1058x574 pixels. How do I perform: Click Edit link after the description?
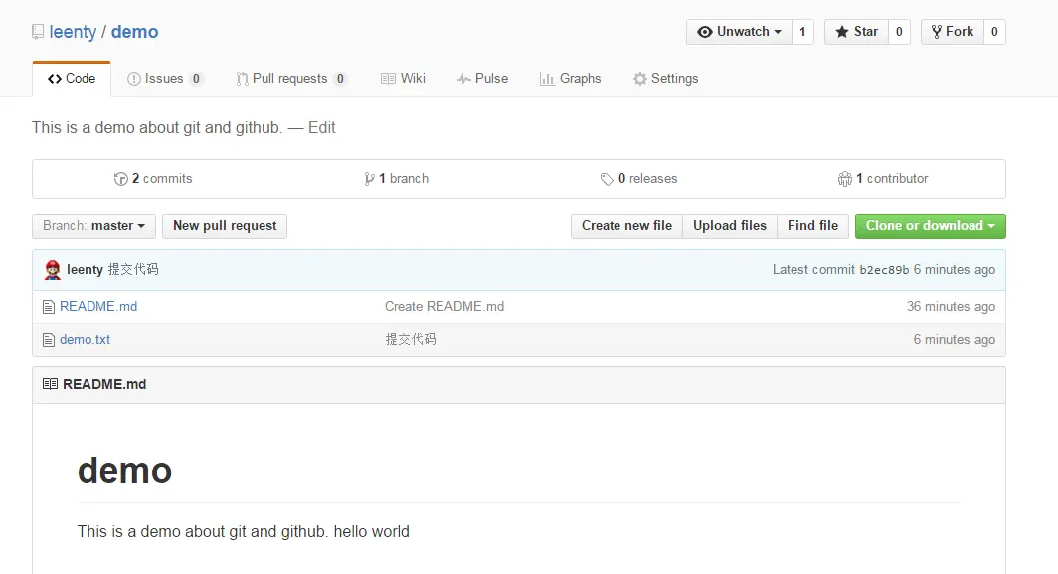coord(322,128)
